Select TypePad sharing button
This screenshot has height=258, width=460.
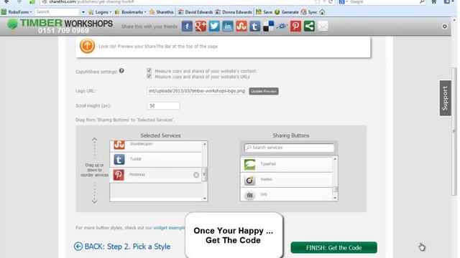287,164
